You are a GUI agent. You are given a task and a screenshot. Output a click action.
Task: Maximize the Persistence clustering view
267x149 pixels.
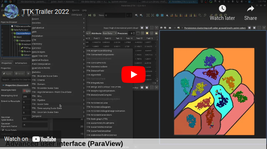click(x=259, y=28)
